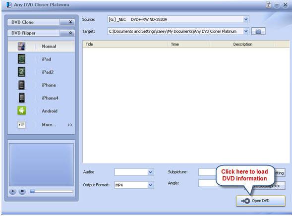
Task: Open the Target path dropdown
Action: click(x=246, y=31)
